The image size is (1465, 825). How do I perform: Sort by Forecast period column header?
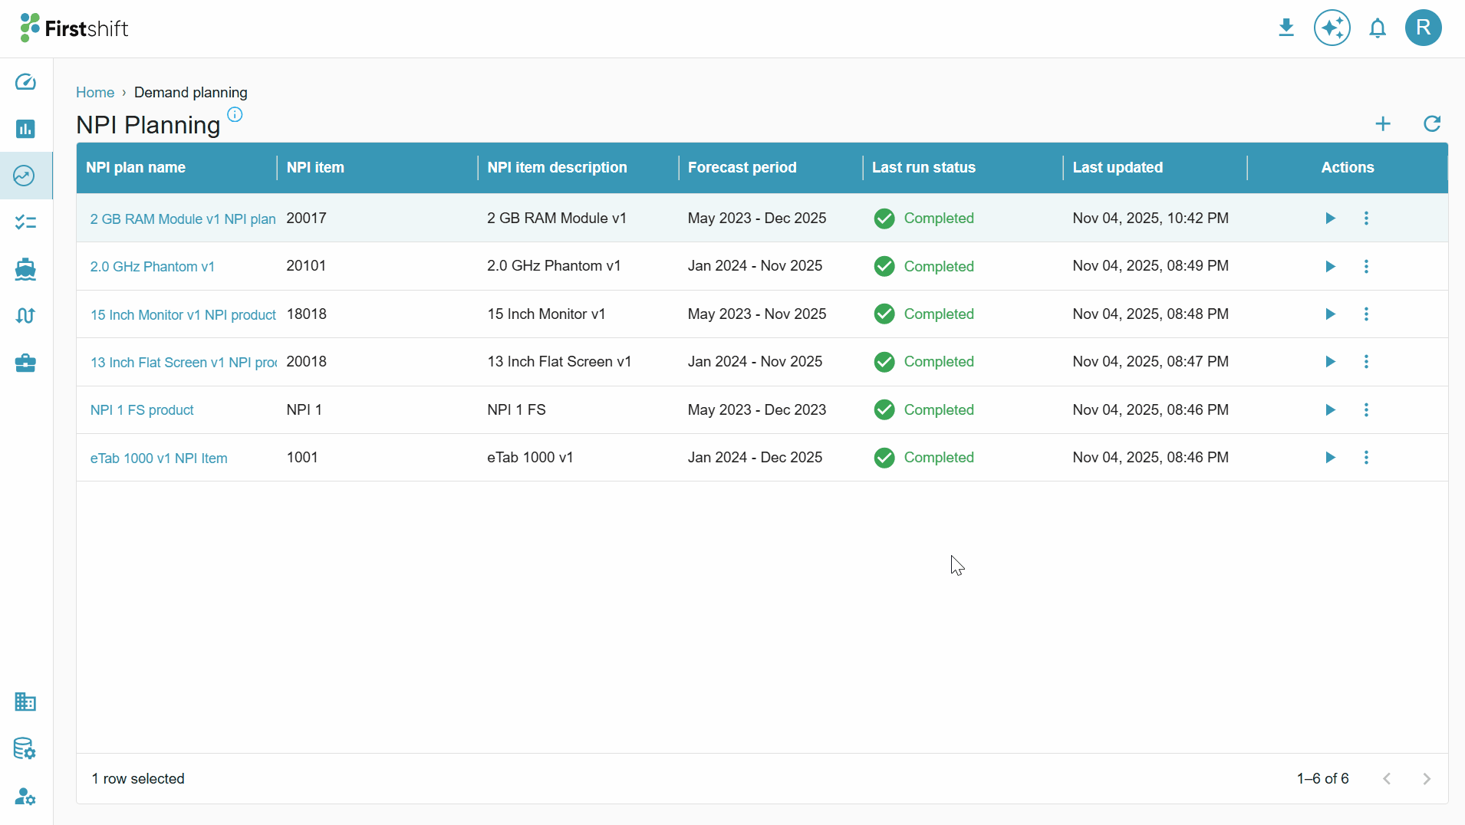click(742, 167)
